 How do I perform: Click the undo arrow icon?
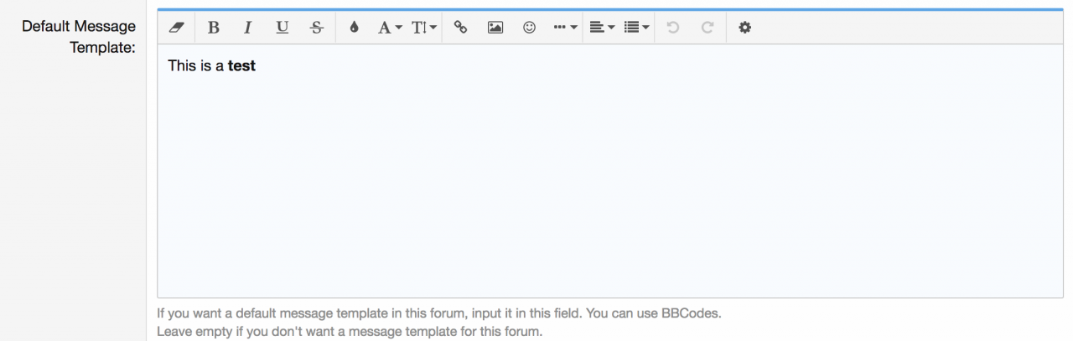coord(672,28)
